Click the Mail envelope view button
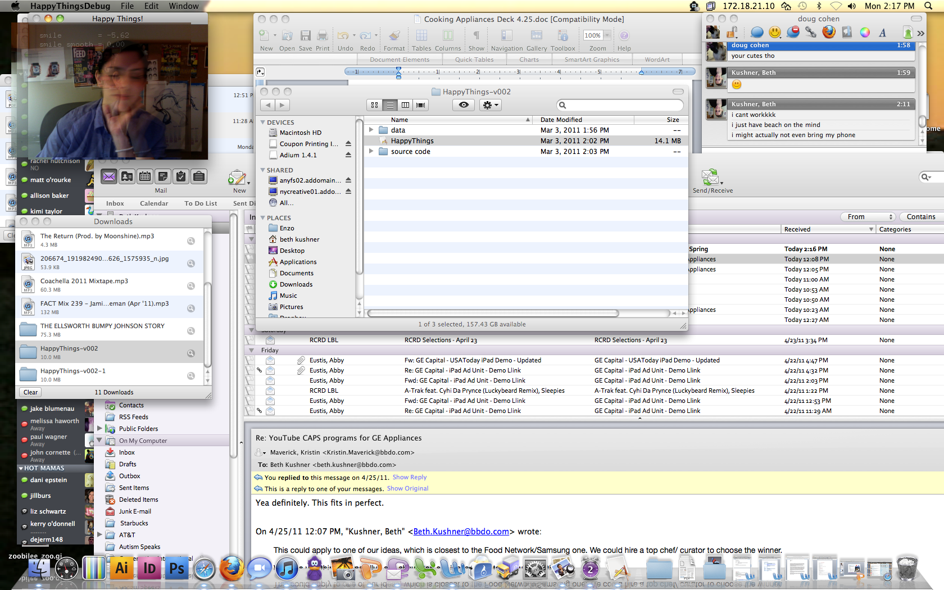The height and width of the screenshot is (590, 944). click(109, 176)
